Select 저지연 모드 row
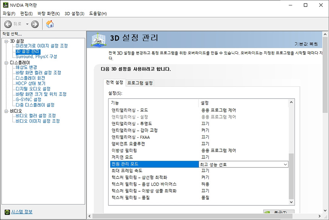This screenshot has height=220, width=329. click(x=199, y=157)
